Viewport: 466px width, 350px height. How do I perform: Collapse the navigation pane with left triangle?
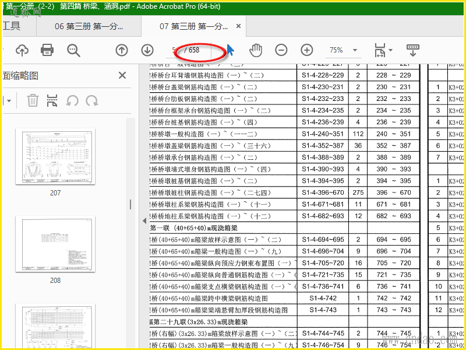click(x=144, y=220)
